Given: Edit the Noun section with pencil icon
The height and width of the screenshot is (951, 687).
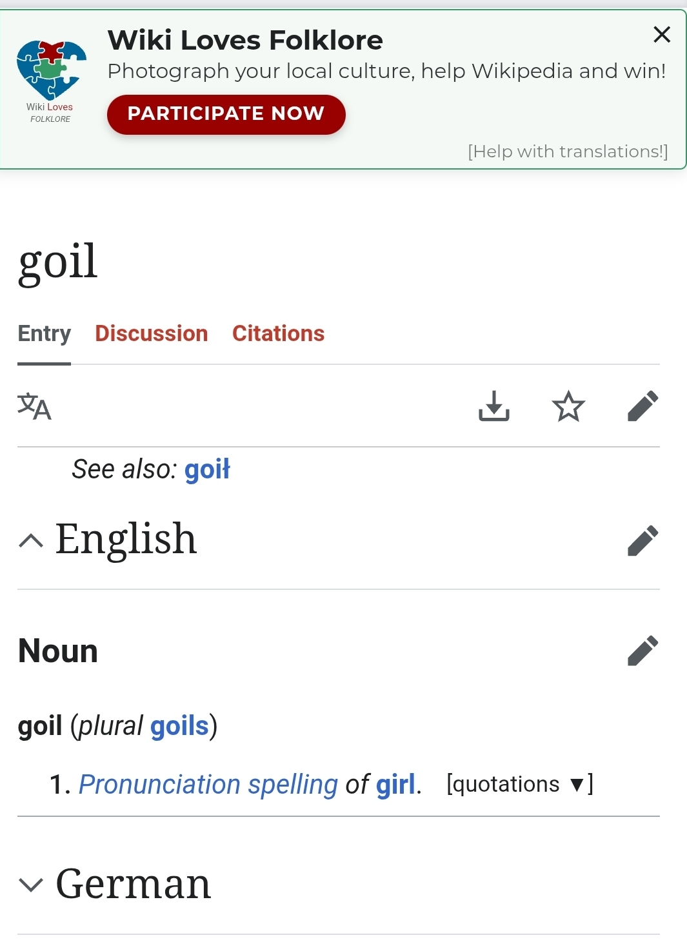Looking at the screenshot, I should [642, 651].
